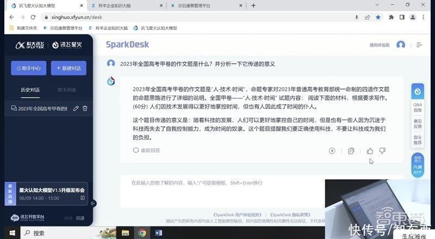The image size is (435, 239).
Task: Open the 内测 APP QR code button
Action: pos(418,165)
